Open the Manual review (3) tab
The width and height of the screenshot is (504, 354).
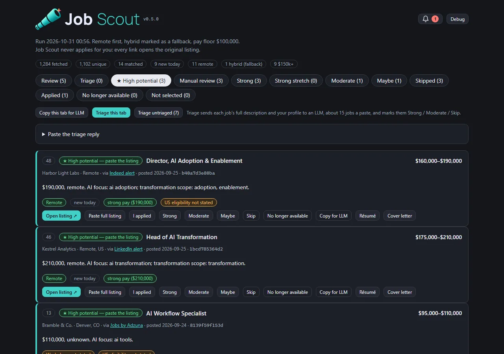pyautogui.click(x=201, y=81)
